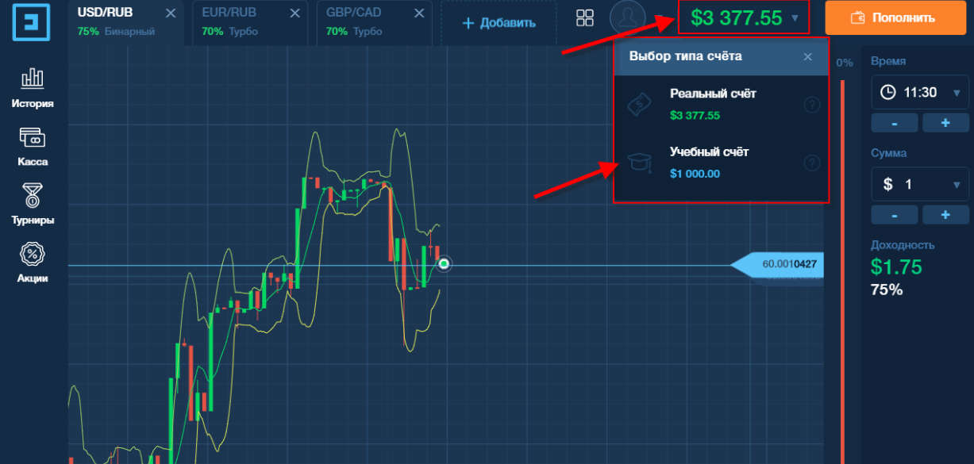974x464 pixels.
Task: Click the graduation cap demo account icon
Action: [x=640, y=163]
